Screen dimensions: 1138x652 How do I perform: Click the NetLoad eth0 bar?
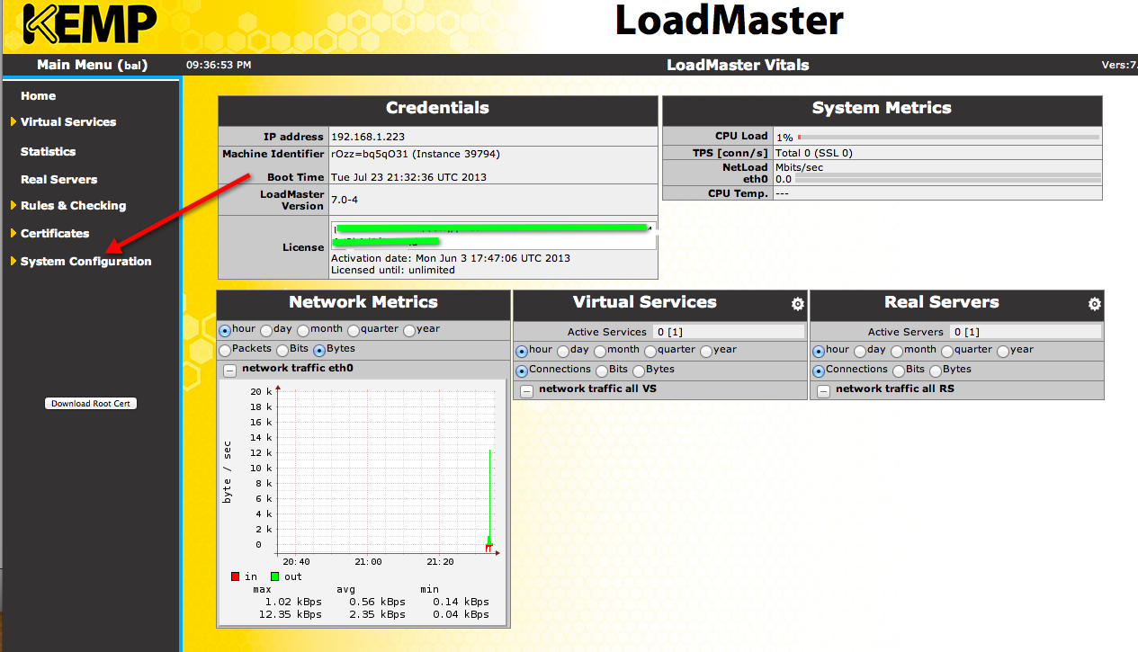click(x=948, y=179)
